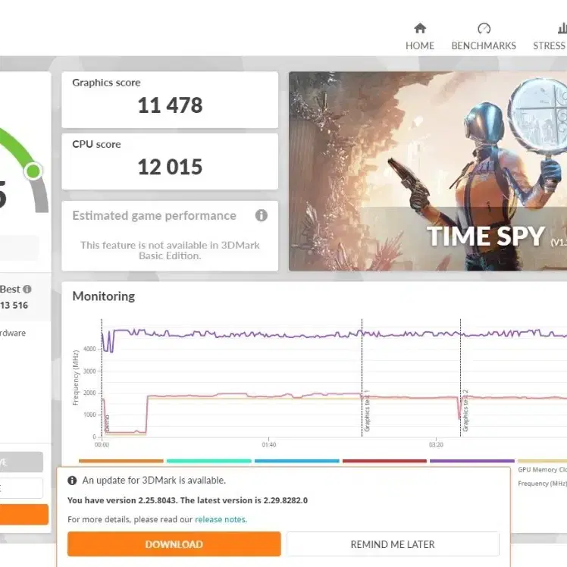This screenshot has width=567, height=567.
Task: Click the red legend bar under the chart
Action: pyautogui.click(x=385, y=461)
